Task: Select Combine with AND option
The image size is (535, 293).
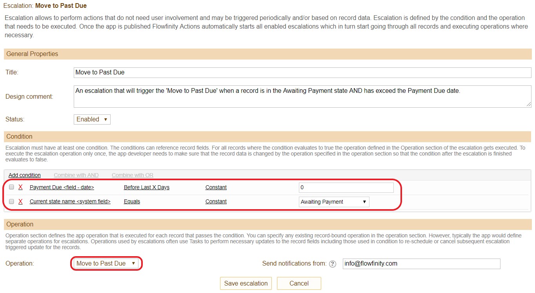Action: 76,175
